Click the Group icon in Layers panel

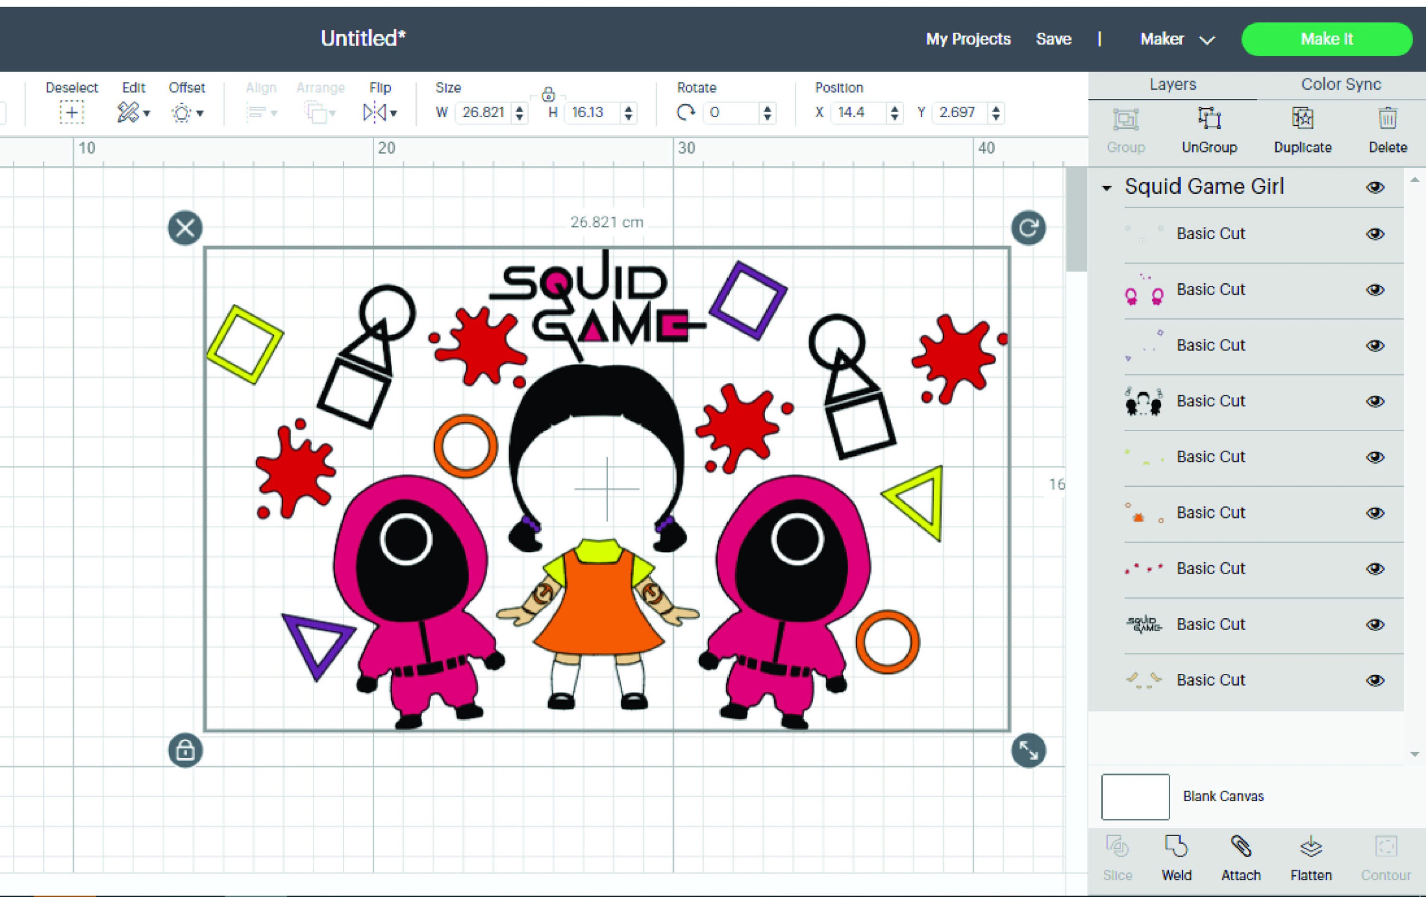(1125, 120)
